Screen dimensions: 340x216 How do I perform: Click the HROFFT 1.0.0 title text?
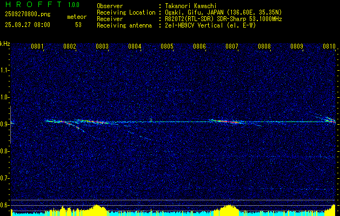(42, 4)
